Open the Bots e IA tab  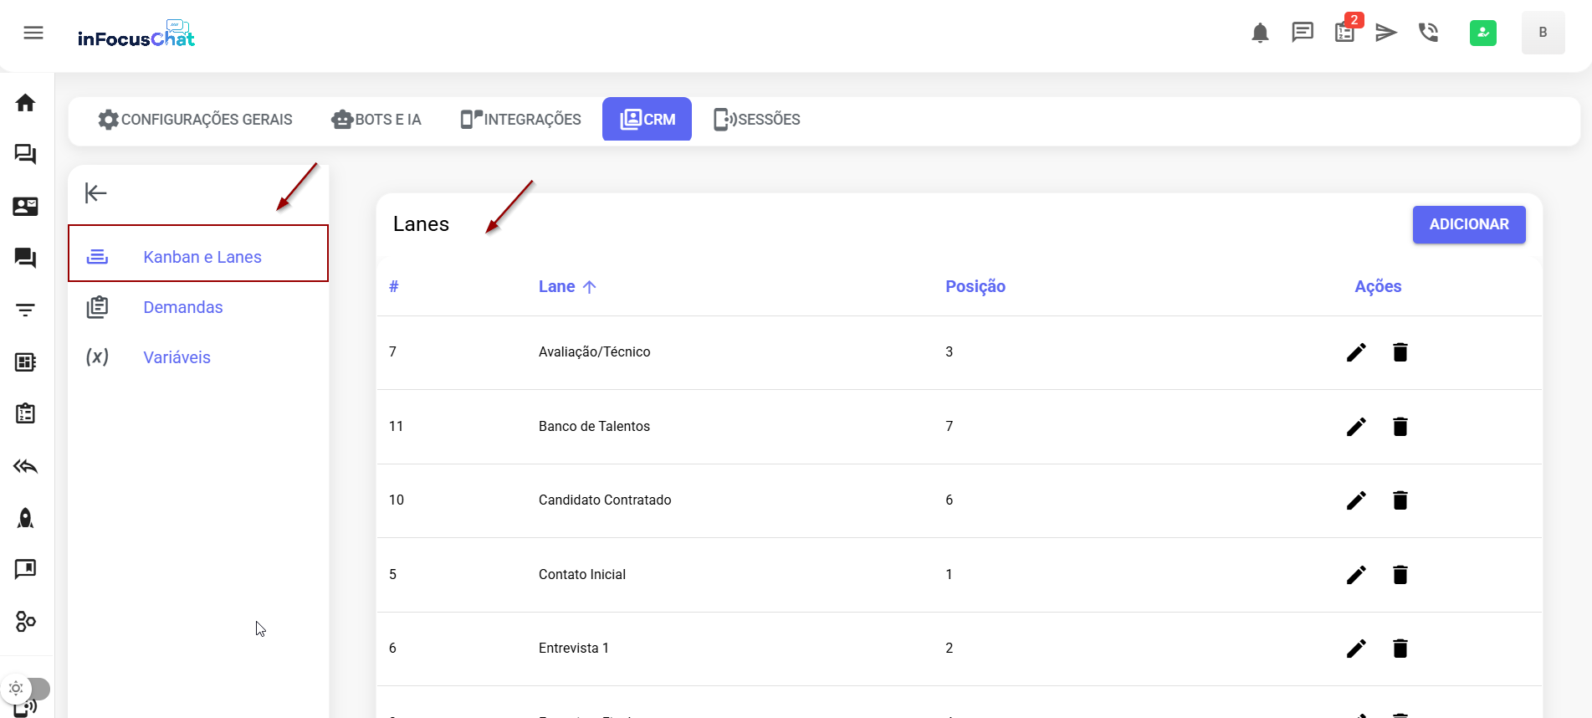pos(376,120)
